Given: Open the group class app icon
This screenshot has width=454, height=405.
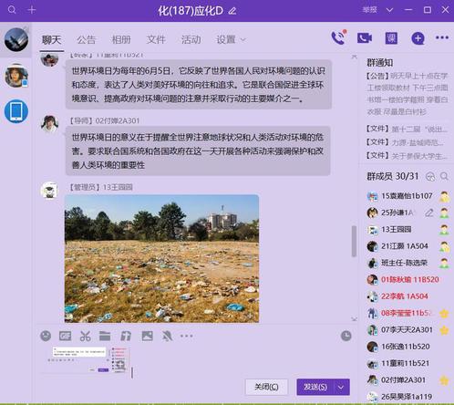Looking at the screenshot, I should [x=391, y=38].
